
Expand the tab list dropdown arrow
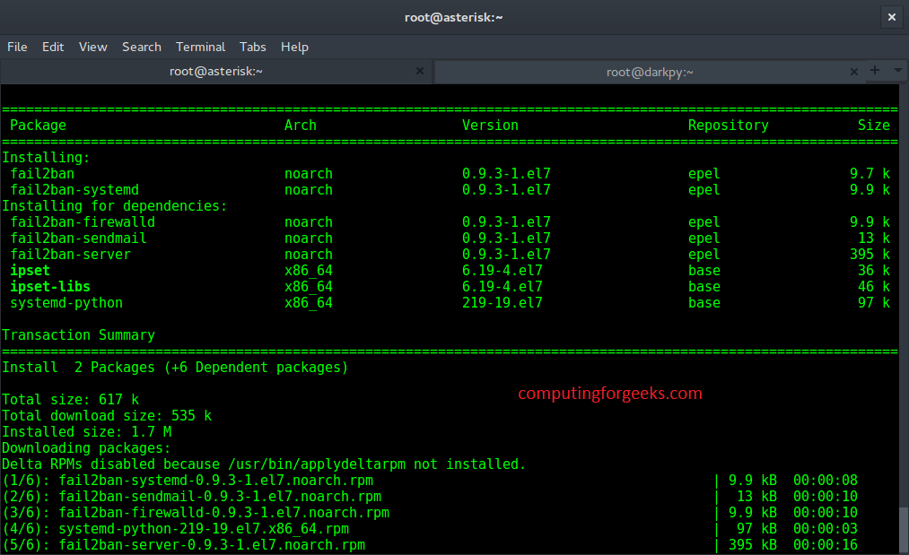[x=898, y=70]
